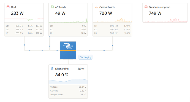The height and width of the screenshot is (102, 190).
Task: Click the battery icon beside Discharging
Action: 52,69
